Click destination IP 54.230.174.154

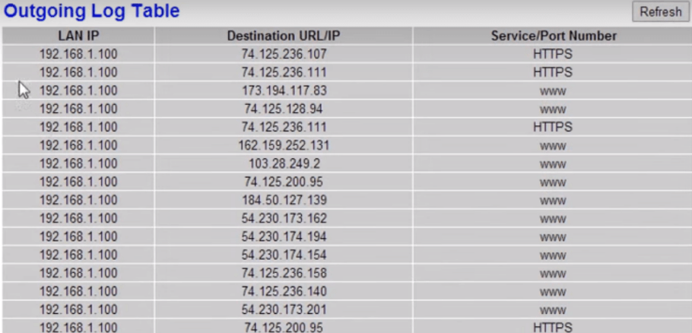(284, 255)
